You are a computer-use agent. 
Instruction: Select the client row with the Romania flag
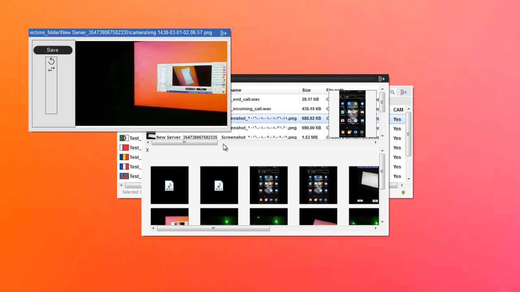[x=130, y=157]
